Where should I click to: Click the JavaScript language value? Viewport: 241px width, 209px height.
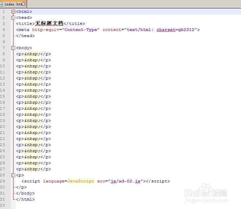80,181
